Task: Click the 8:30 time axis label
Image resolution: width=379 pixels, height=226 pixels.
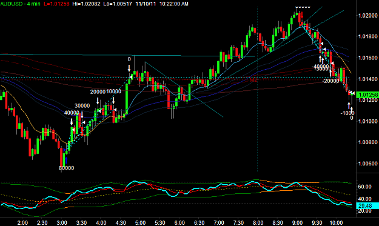Action: (278, 222)
